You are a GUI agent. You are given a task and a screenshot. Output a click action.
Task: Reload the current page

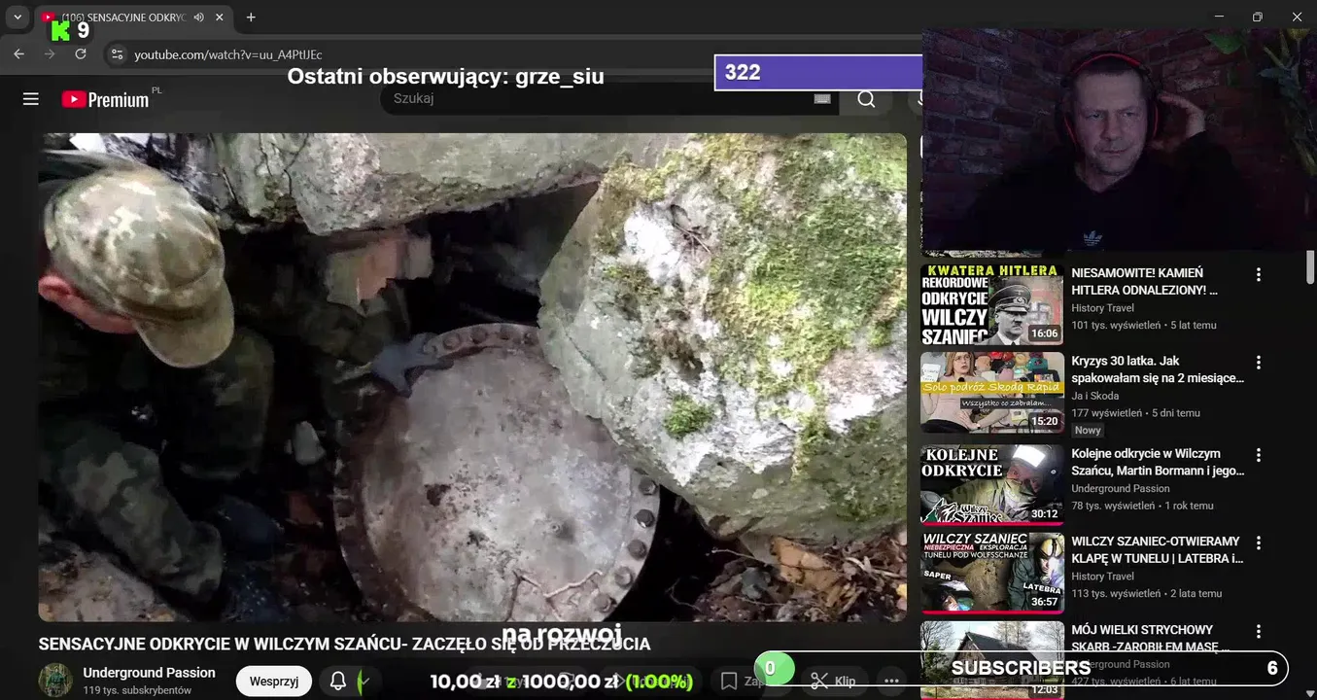(x=80, y=54)
